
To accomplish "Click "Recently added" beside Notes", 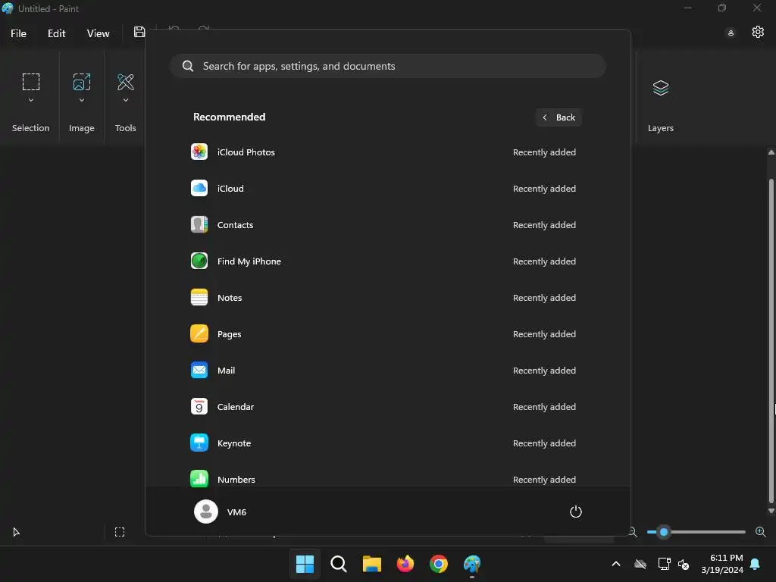I will coord(544,297).
